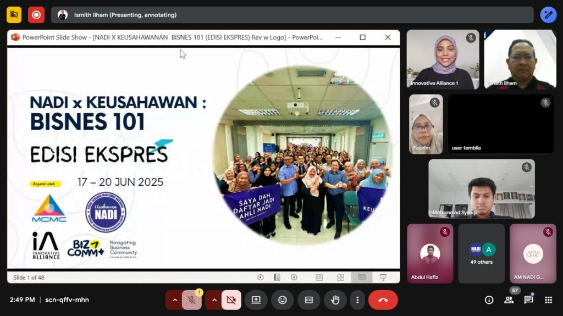Open the activities grid icon
Image resolution: width=563 pixels, height=316 pixels.
(x=548, y=300)
